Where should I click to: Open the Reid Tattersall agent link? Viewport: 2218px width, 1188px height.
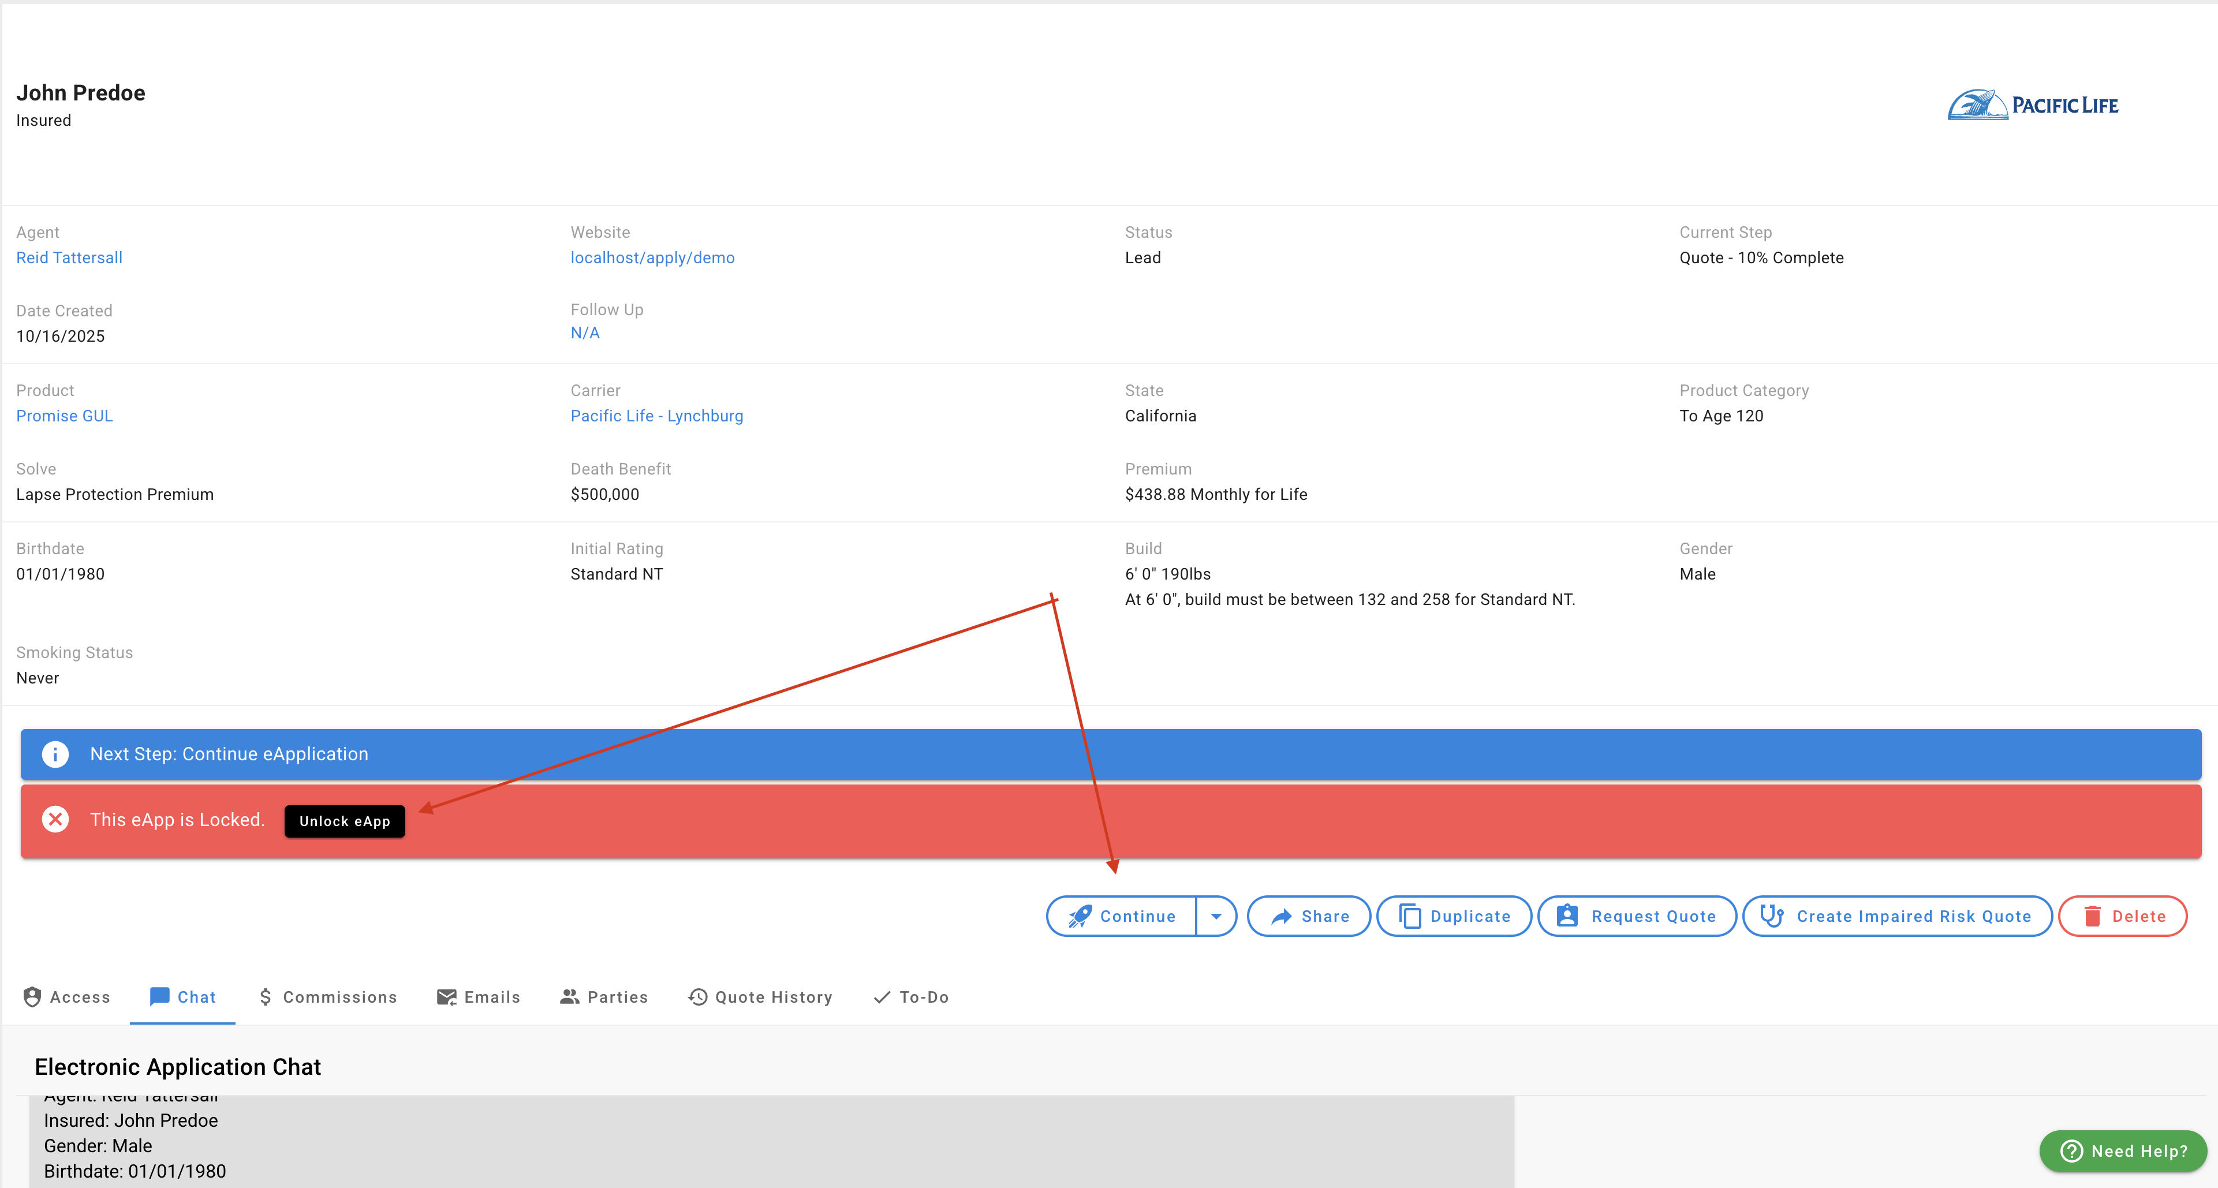pos(69,257)
